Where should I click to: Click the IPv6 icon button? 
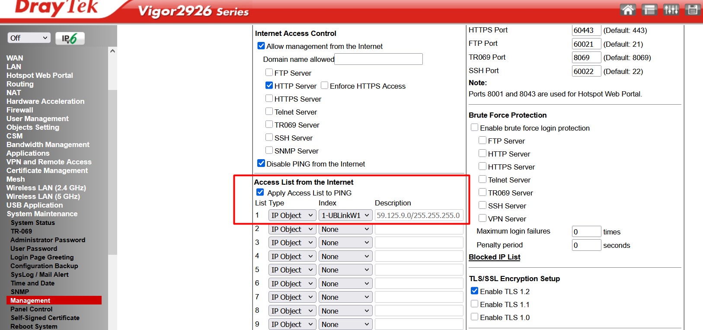pyautogui.click(x=70, y=38)
